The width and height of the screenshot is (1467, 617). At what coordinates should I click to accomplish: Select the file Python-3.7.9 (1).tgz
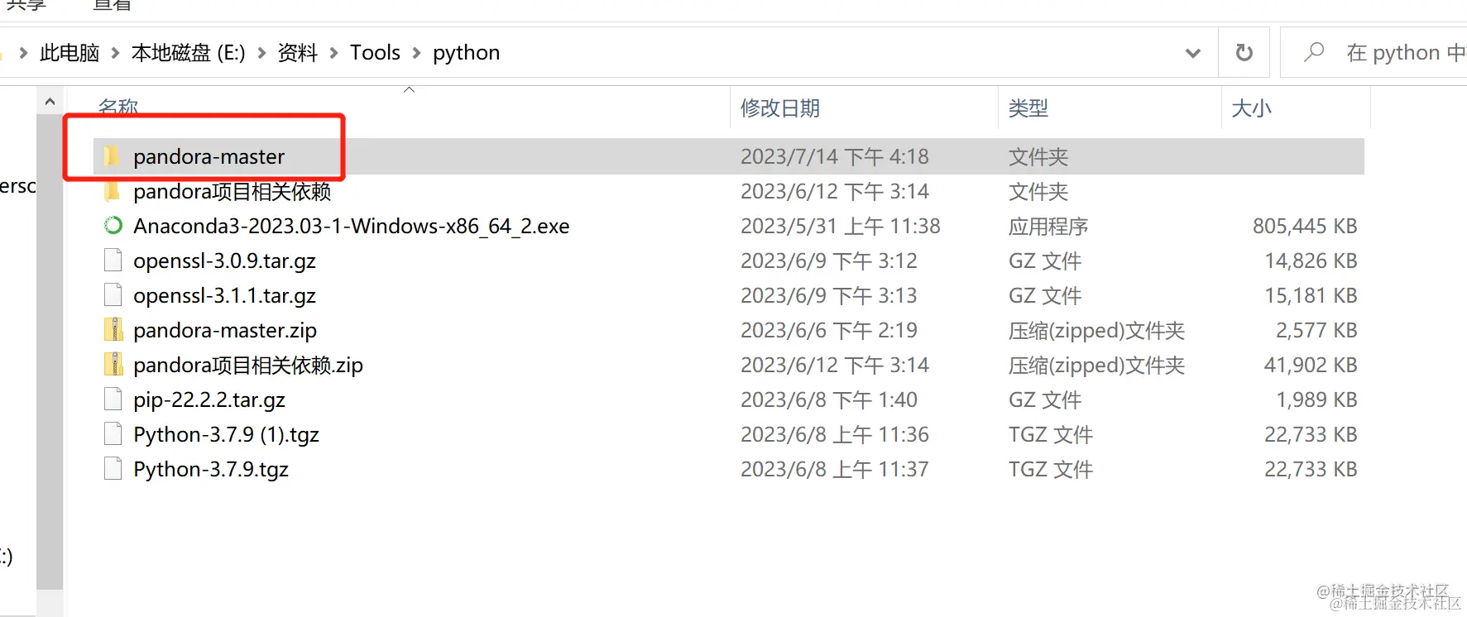tap(227, 434)
